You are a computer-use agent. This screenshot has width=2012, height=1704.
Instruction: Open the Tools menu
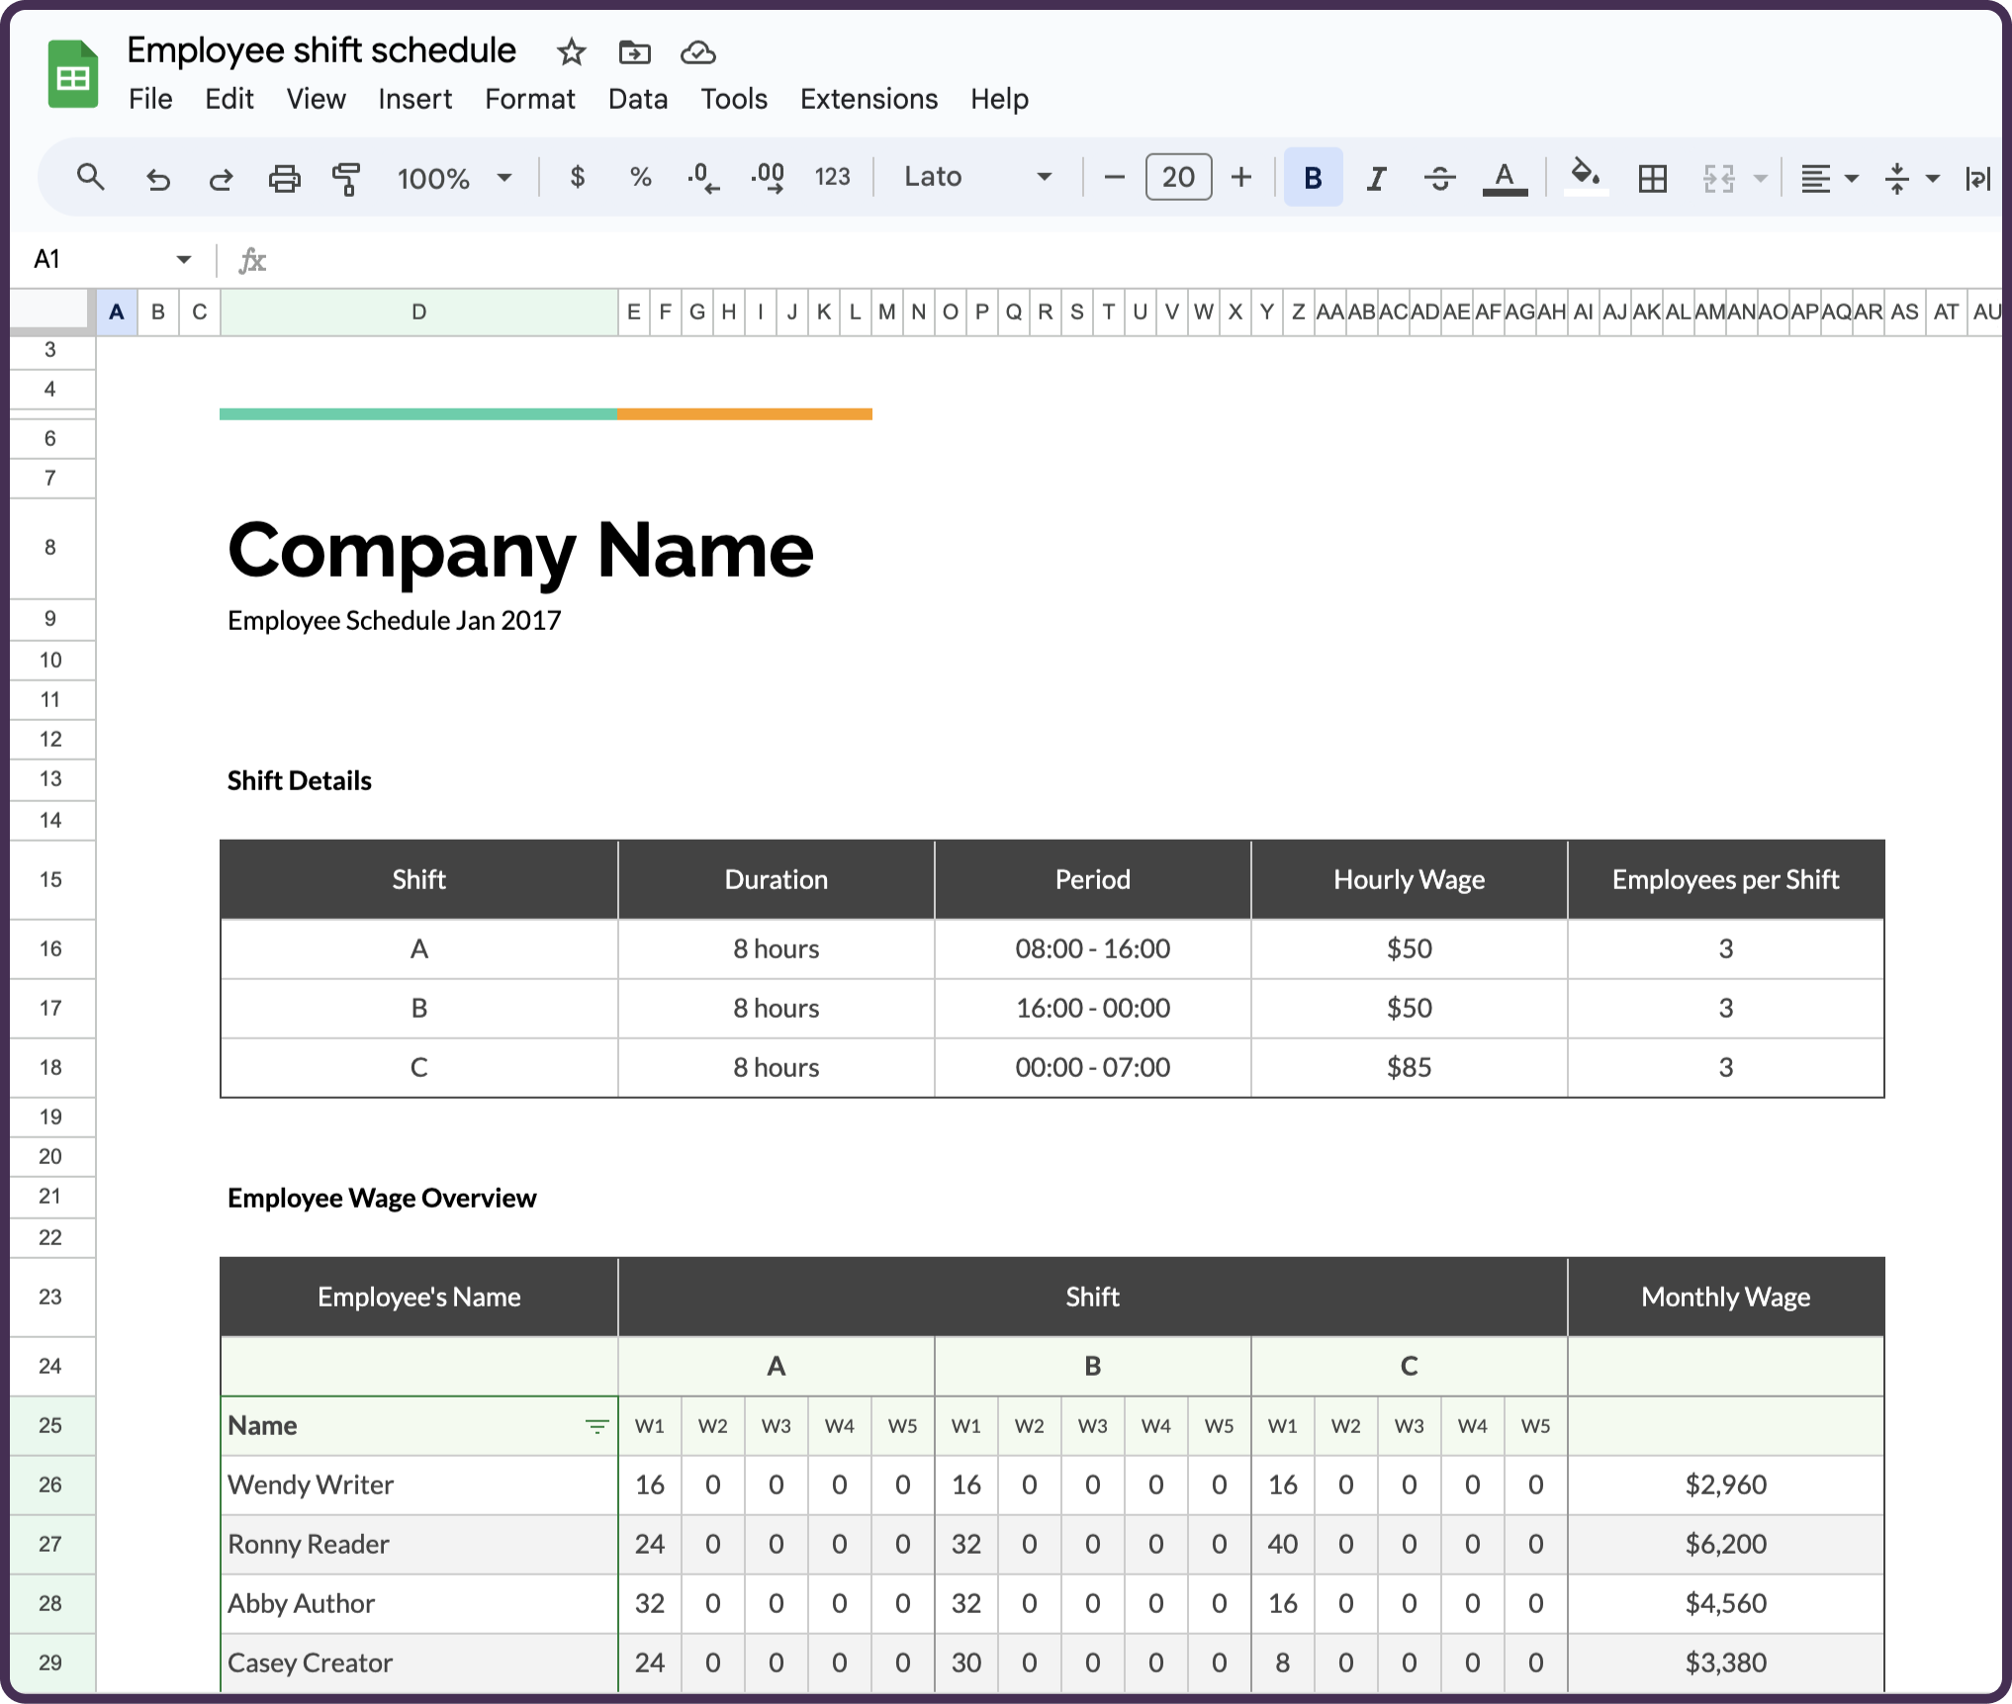[x=734, y=99]
